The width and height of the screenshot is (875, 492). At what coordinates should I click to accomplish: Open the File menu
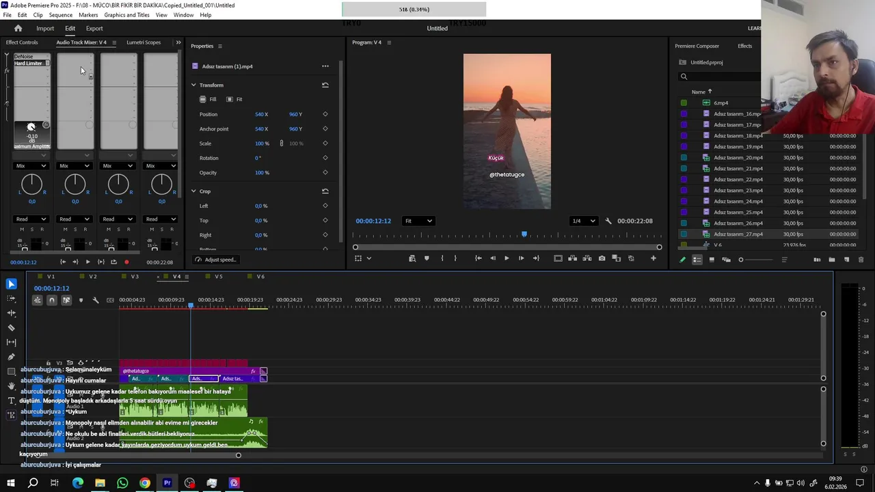point(7,14)
